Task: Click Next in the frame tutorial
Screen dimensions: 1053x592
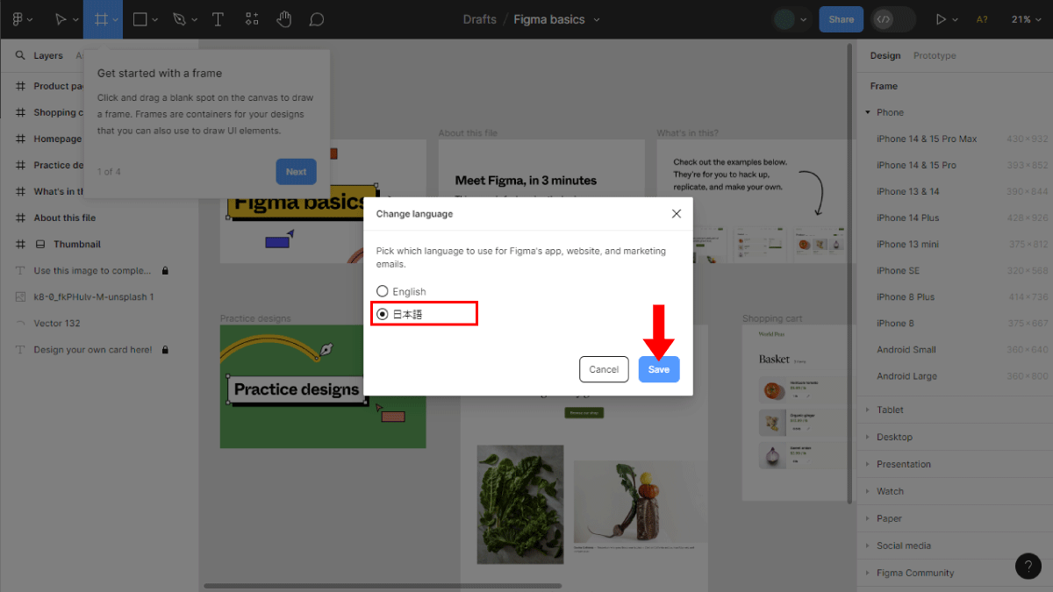Action: [296, 171]
